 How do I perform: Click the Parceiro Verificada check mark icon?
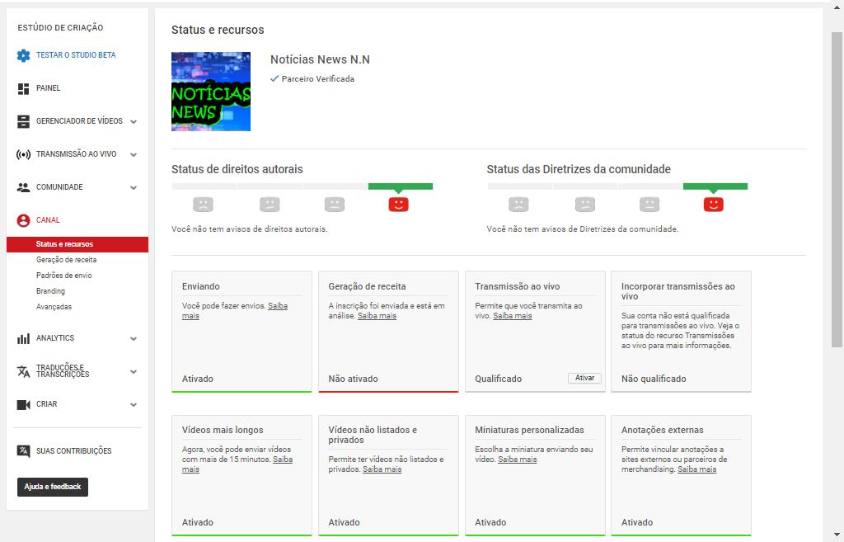tap(274, 78)
